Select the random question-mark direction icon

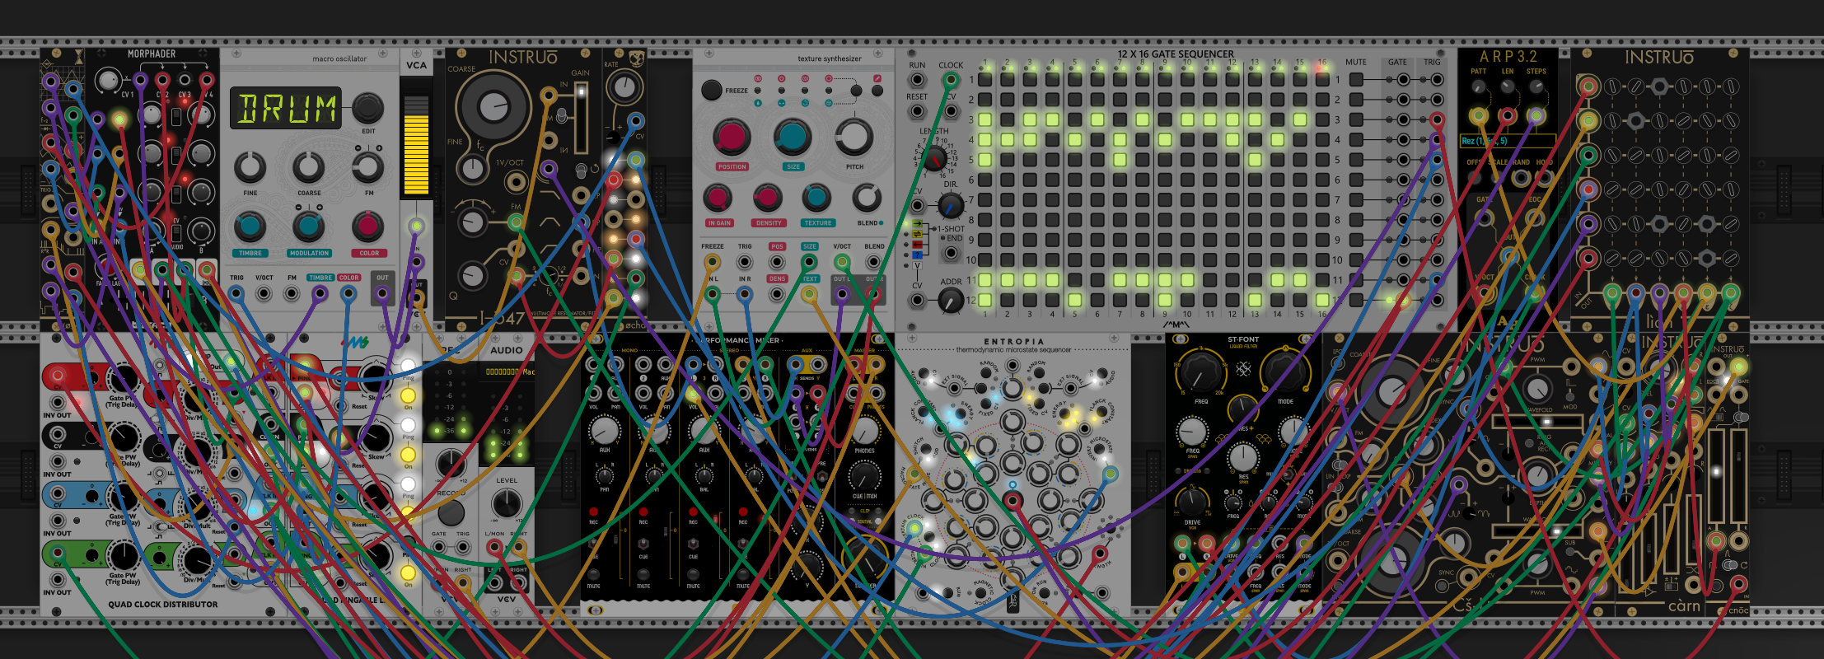point(917,255)
